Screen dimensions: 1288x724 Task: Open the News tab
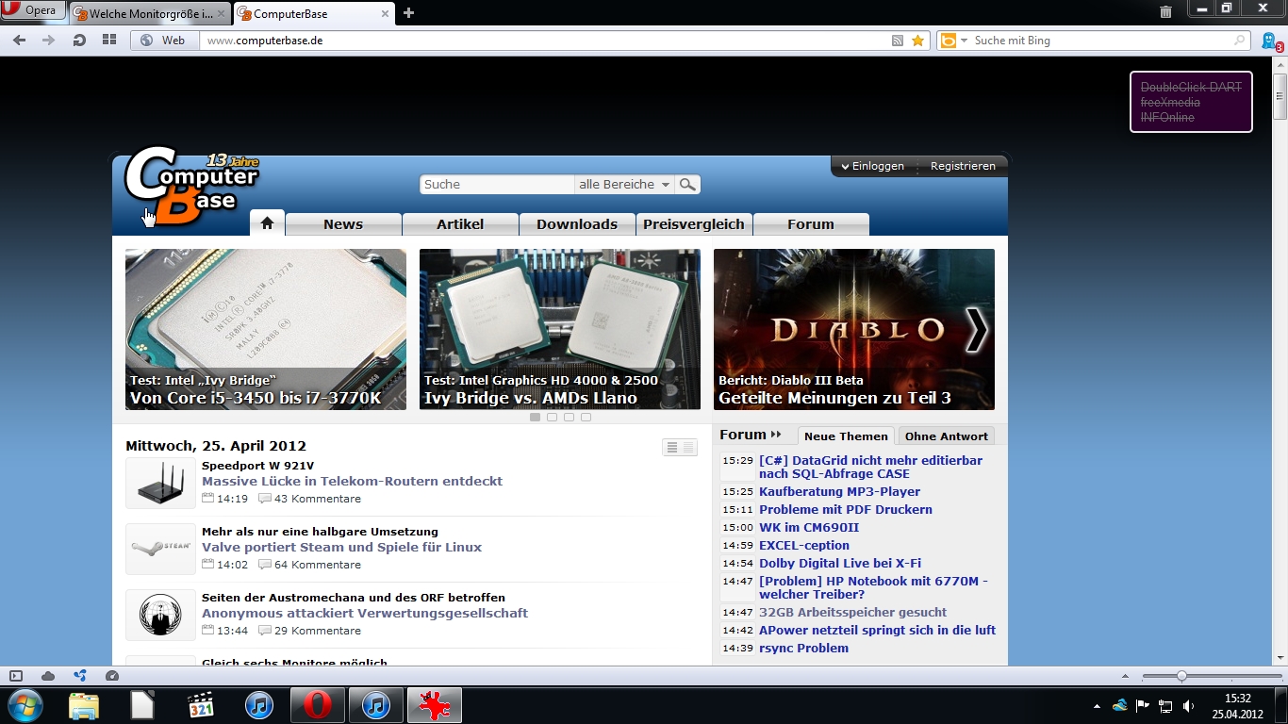click(x=343, y=224)
